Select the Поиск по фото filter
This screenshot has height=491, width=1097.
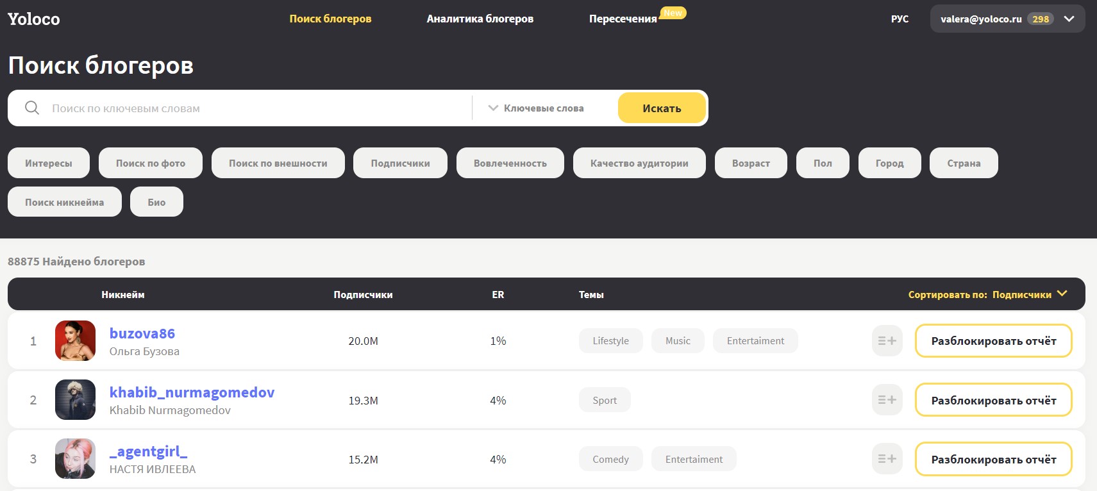pyautogui.click(x=151, y=163)
